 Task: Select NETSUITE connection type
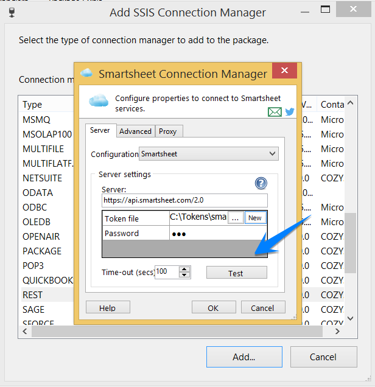pos(42,178)
